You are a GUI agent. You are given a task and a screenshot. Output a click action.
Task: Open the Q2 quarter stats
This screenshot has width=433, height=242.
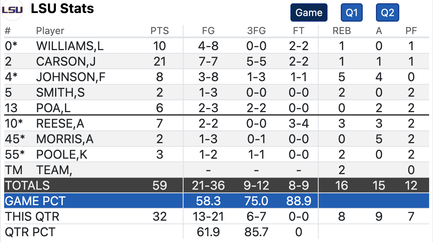point(387,12)
